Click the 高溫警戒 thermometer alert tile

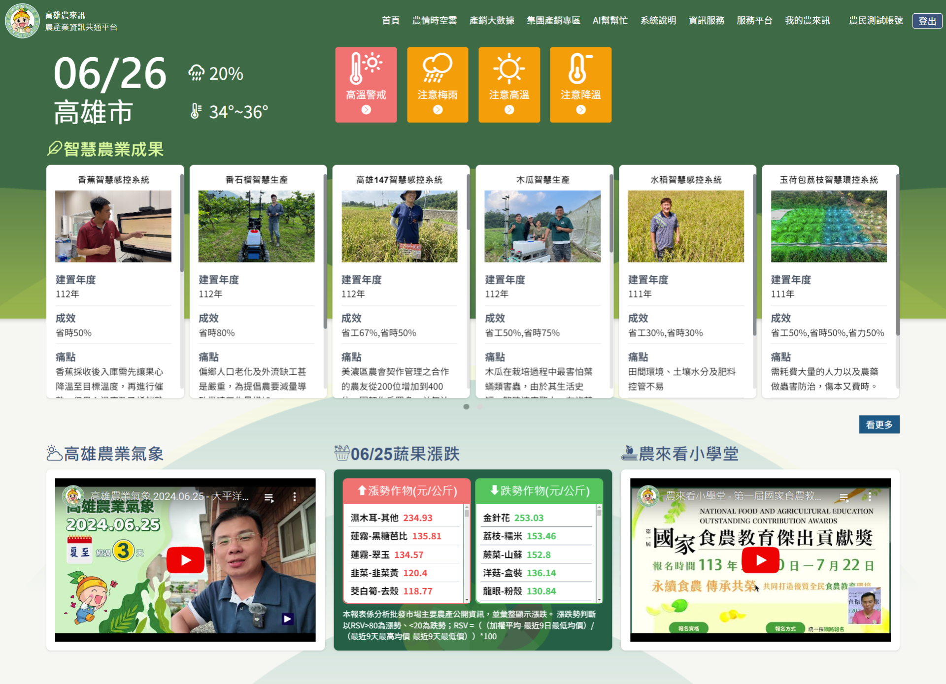coord(366,85)
